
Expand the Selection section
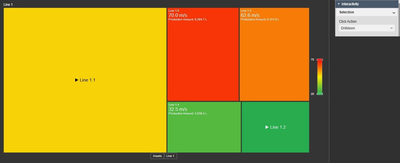click(x=367, y=12)
